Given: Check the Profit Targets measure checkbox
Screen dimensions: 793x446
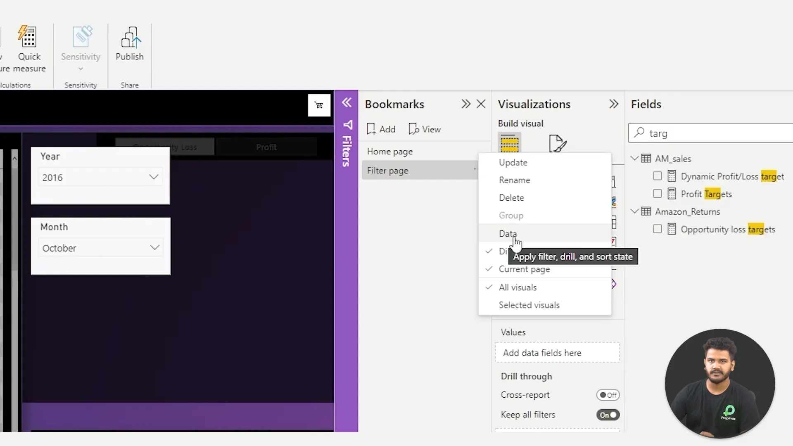Looking at the screenshot, I should point(657,194).
